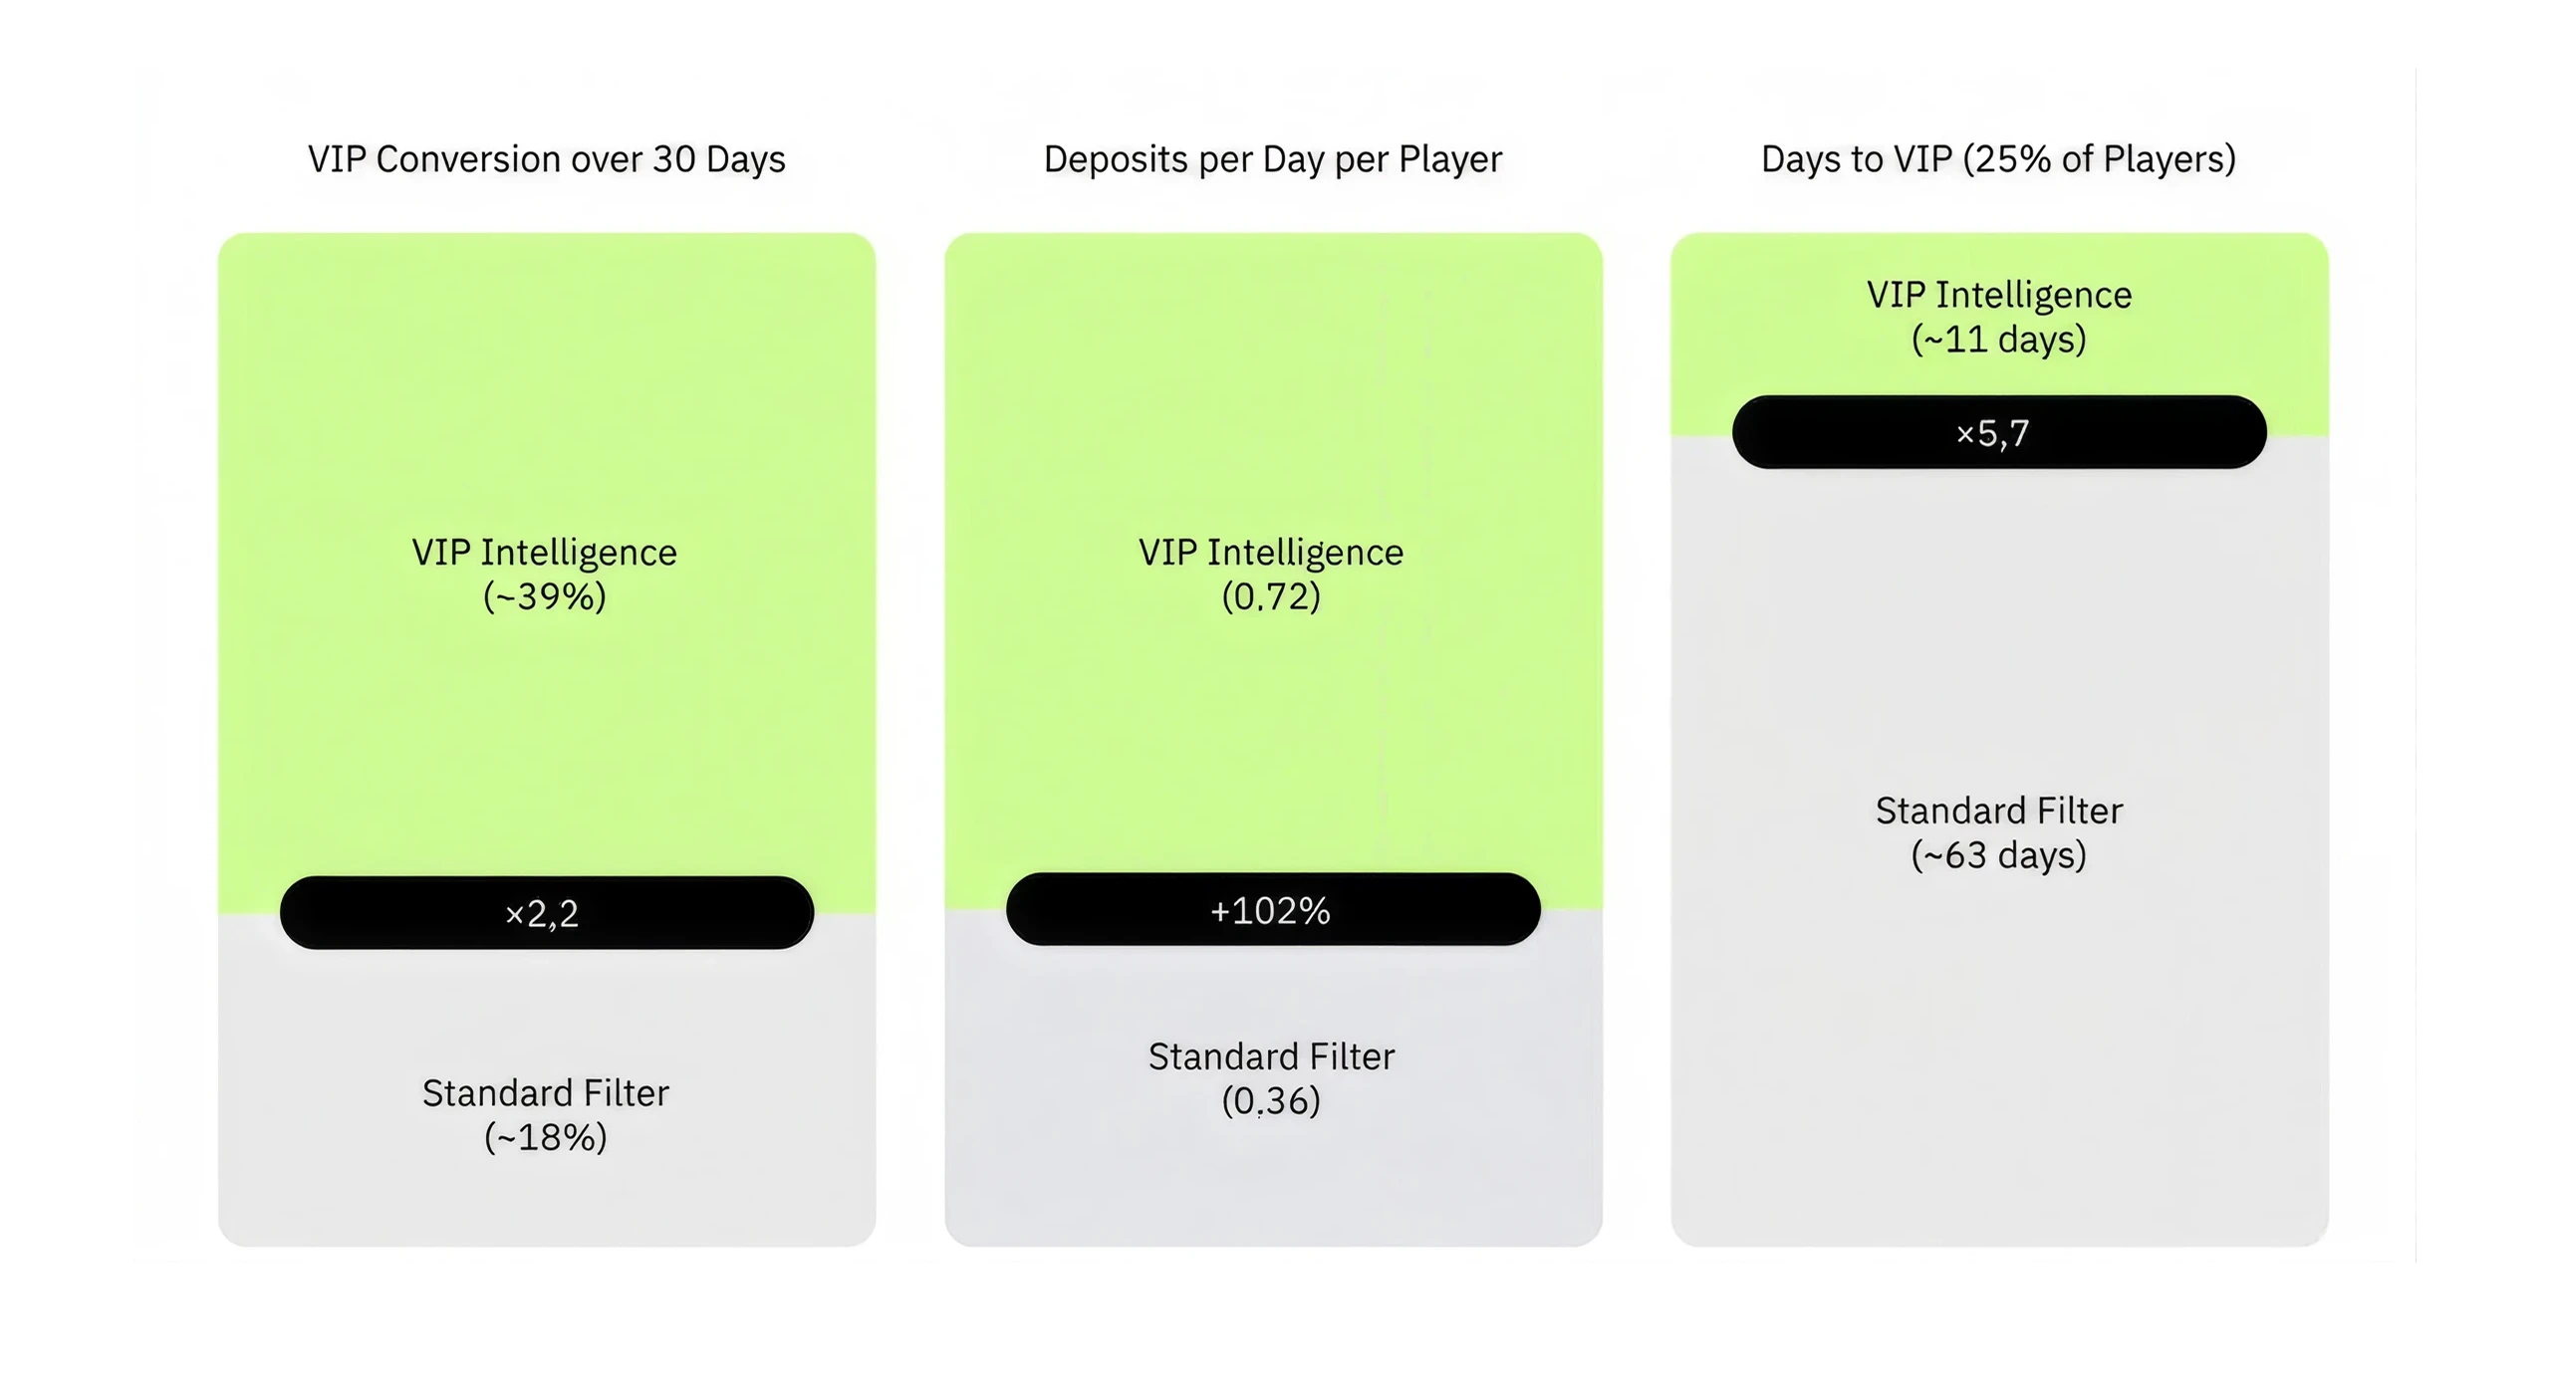
Task: Click the ×2,2 black badge
Action: pyautogui.click(x=546, y=912)
